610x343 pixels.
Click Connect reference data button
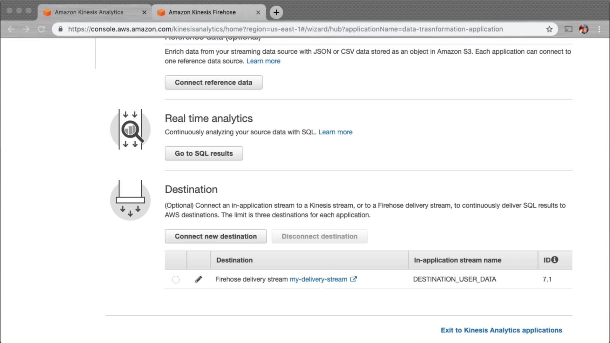[x=213, y=83]
